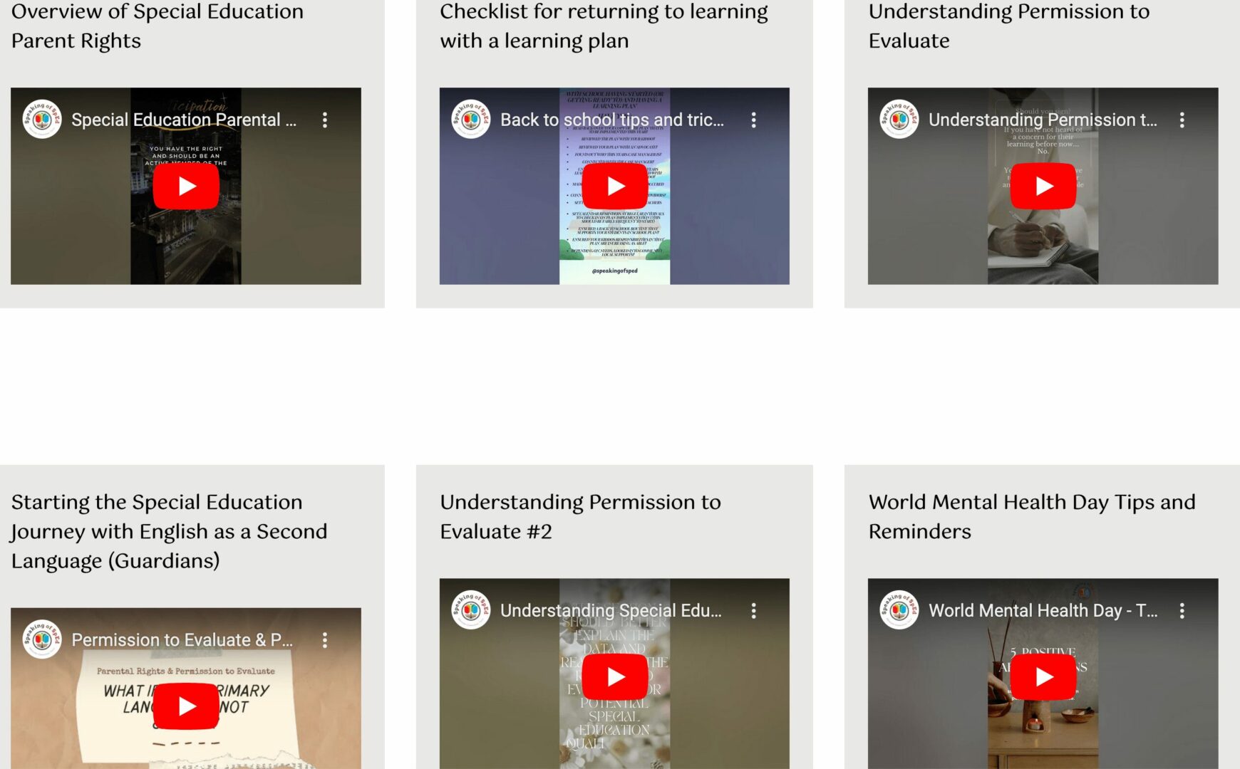This screenshot has width=1240, height=769.
Task: Play the Back to school tips video
Action: [x=615, y=186]
